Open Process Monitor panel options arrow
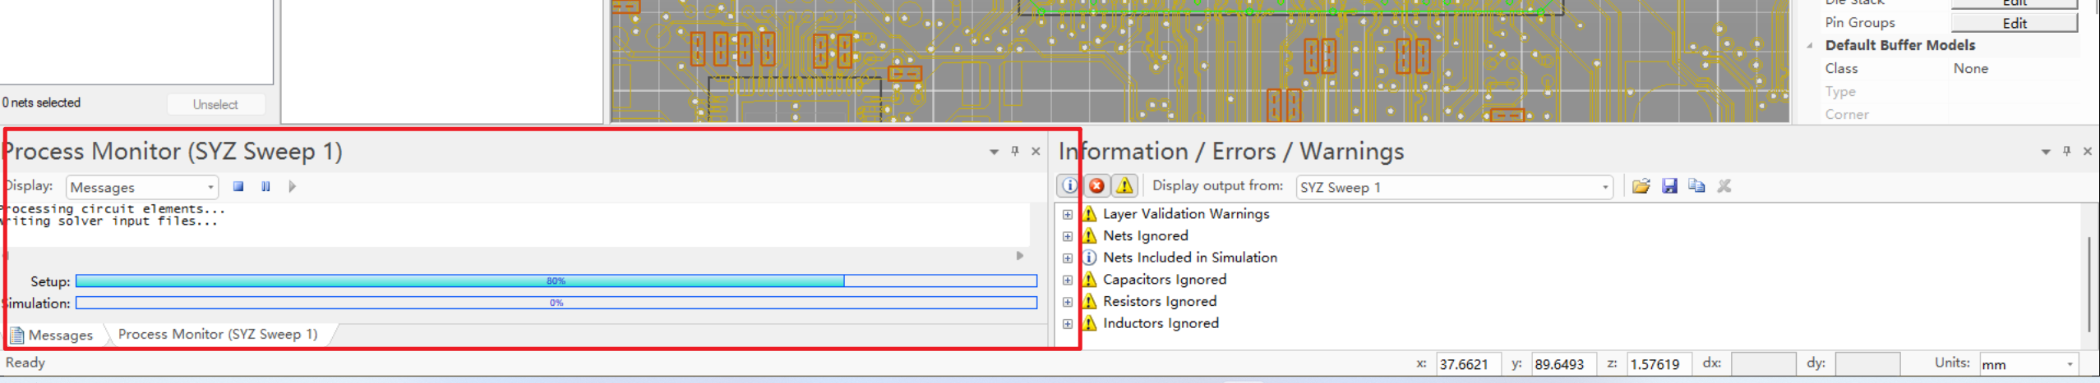The width and height of the screenshot is (2100, 383). click(994, 152)
